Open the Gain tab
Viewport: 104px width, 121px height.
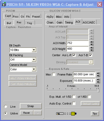point(60,22)
